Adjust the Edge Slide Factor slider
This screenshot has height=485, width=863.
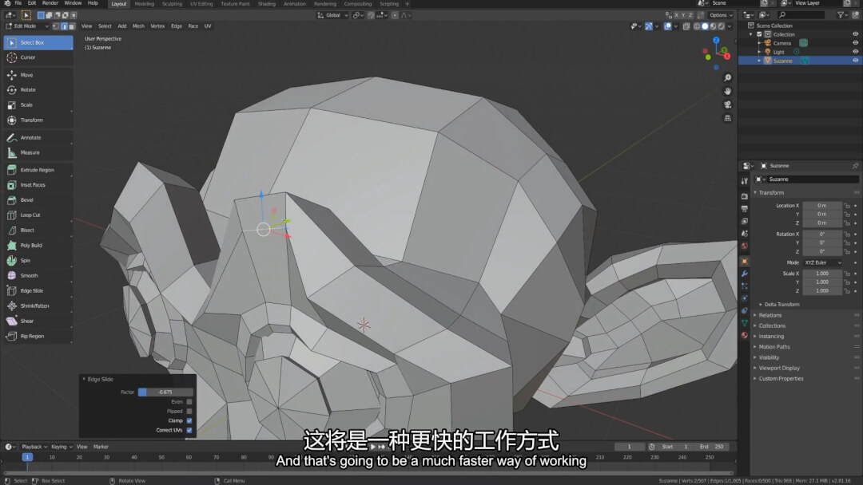pyautogui.click(x=165, y=392)
